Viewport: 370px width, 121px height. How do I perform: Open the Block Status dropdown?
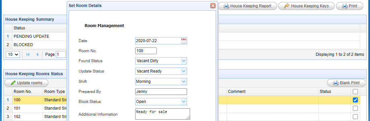[x=184, y=102]
